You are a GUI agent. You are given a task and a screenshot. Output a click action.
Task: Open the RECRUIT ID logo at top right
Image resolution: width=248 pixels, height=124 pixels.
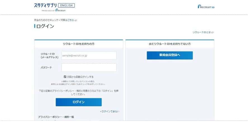click(206, 6)
